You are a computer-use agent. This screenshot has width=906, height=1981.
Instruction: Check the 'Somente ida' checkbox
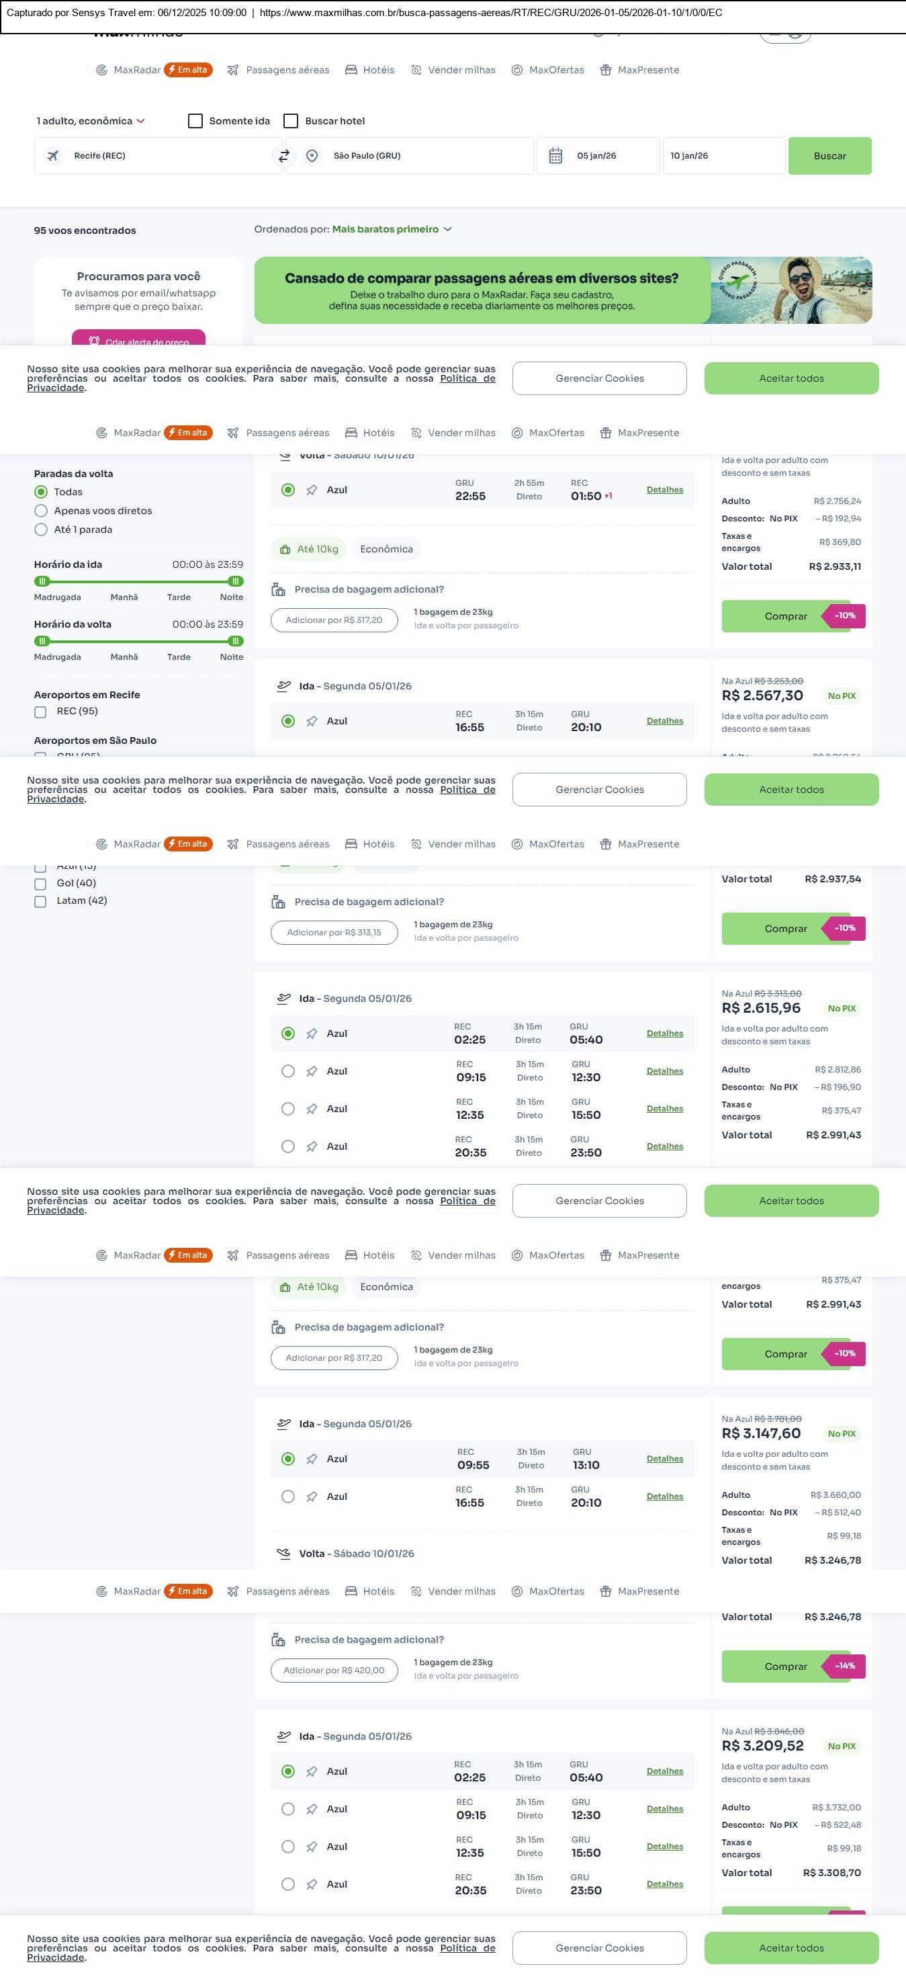(195, 122)
